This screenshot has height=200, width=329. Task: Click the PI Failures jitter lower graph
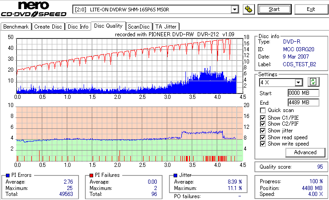click(130, 134)
